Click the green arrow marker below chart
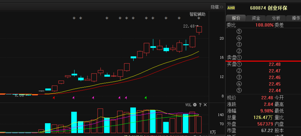Viewport: 301px width, 136px height. click(x=146, y=98)
